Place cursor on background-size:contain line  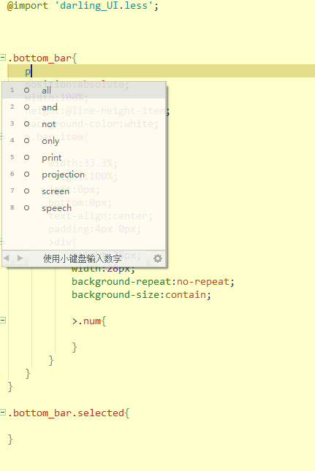(141, 295)
